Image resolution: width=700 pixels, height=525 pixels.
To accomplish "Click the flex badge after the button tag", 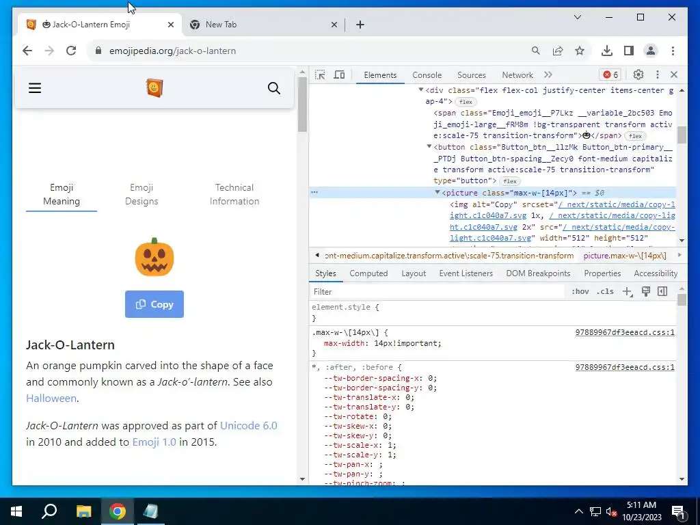I will [x=509, y=180].
